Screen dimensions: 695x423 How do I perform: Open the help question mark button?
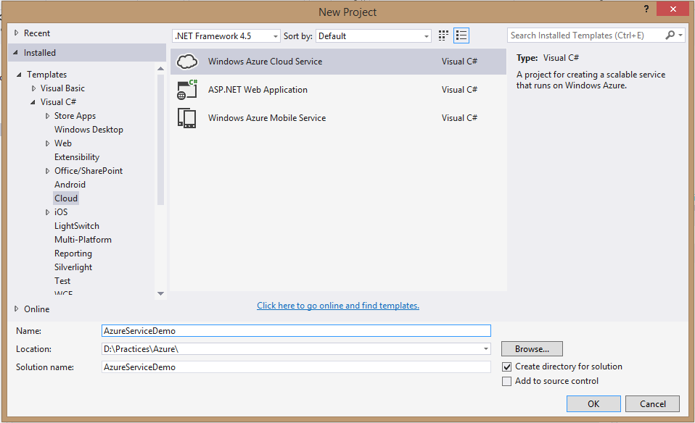click(x=646, y=9)
